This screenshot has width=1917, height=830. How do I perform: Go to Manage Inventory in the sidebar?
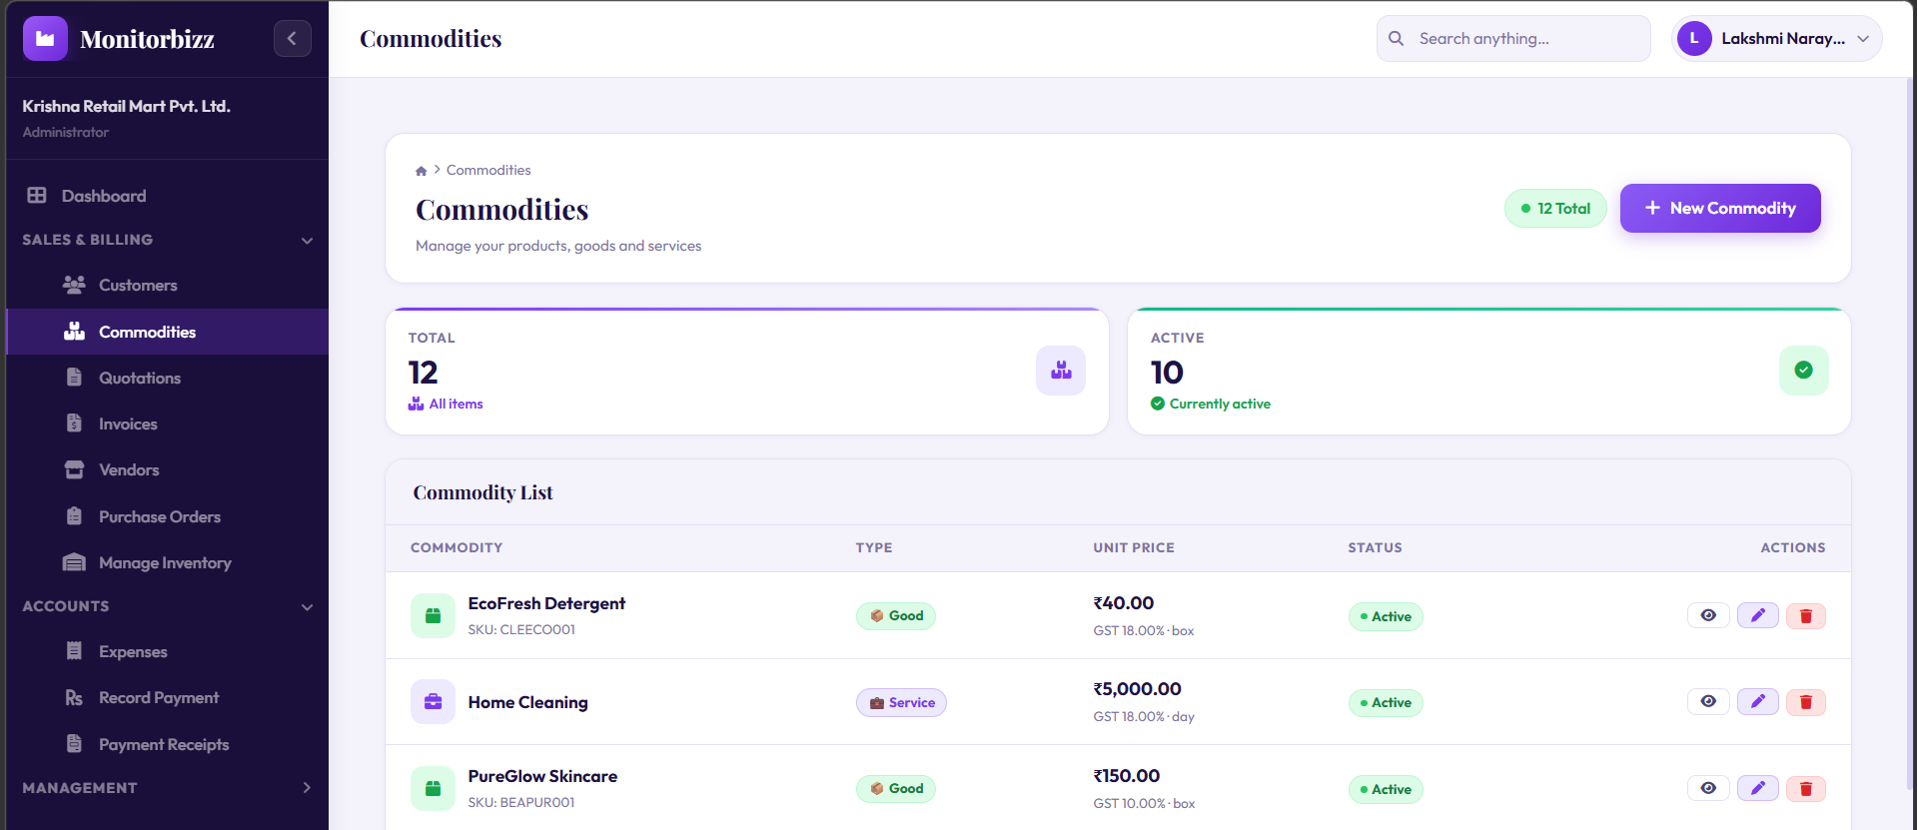click(165, 563)
